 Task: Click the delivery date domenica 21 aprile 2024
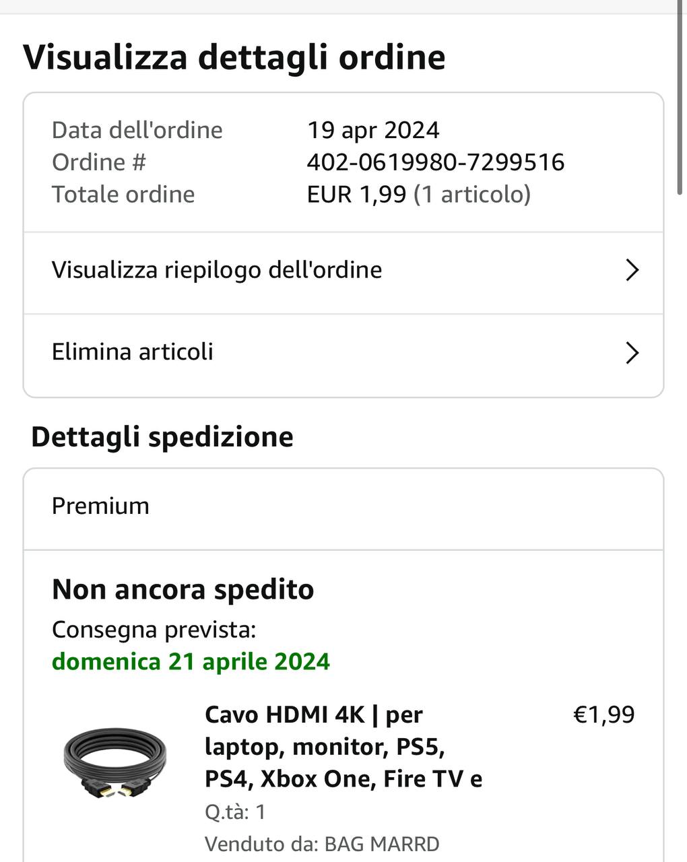[191, 661]
